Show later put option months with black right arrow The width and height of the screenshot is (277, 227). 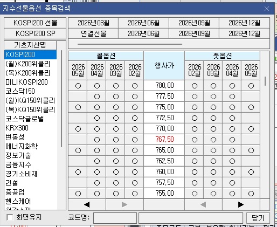coord(241,204)
